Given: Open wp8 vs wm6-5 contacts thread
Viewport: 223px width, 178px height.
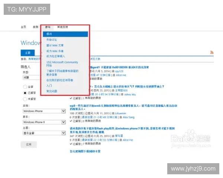Looking at the screenshot, I should click(123, 107).
